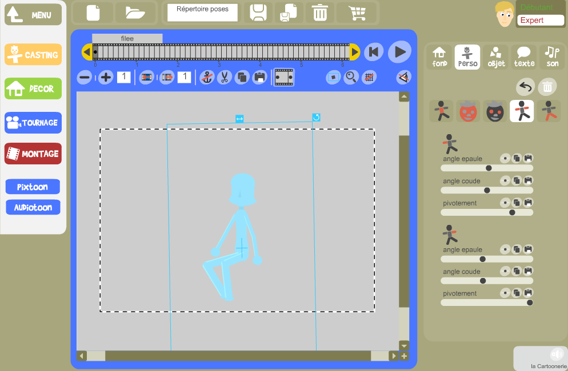Open the Répertoire poses selector
The width and height of the screenshot is (568, 371).
(202, 13)
